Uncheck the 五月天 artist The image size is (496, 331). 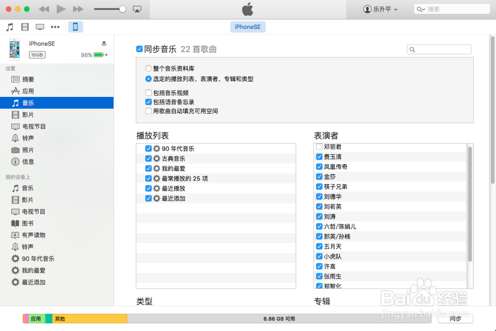tap(319, 246)
